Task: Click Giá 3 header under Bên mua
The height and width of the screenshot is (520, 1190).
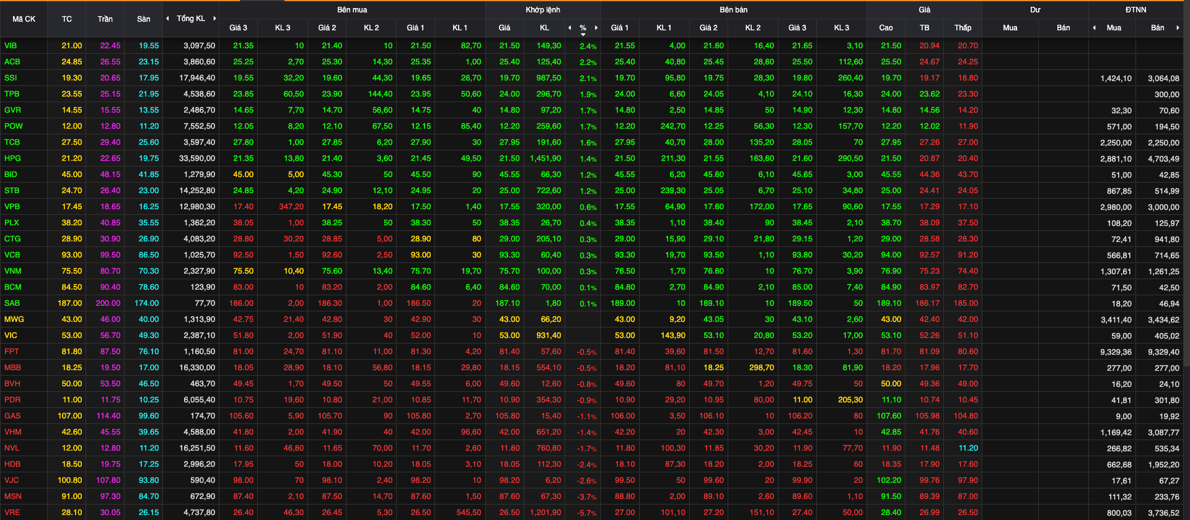Action: (238, 28)
